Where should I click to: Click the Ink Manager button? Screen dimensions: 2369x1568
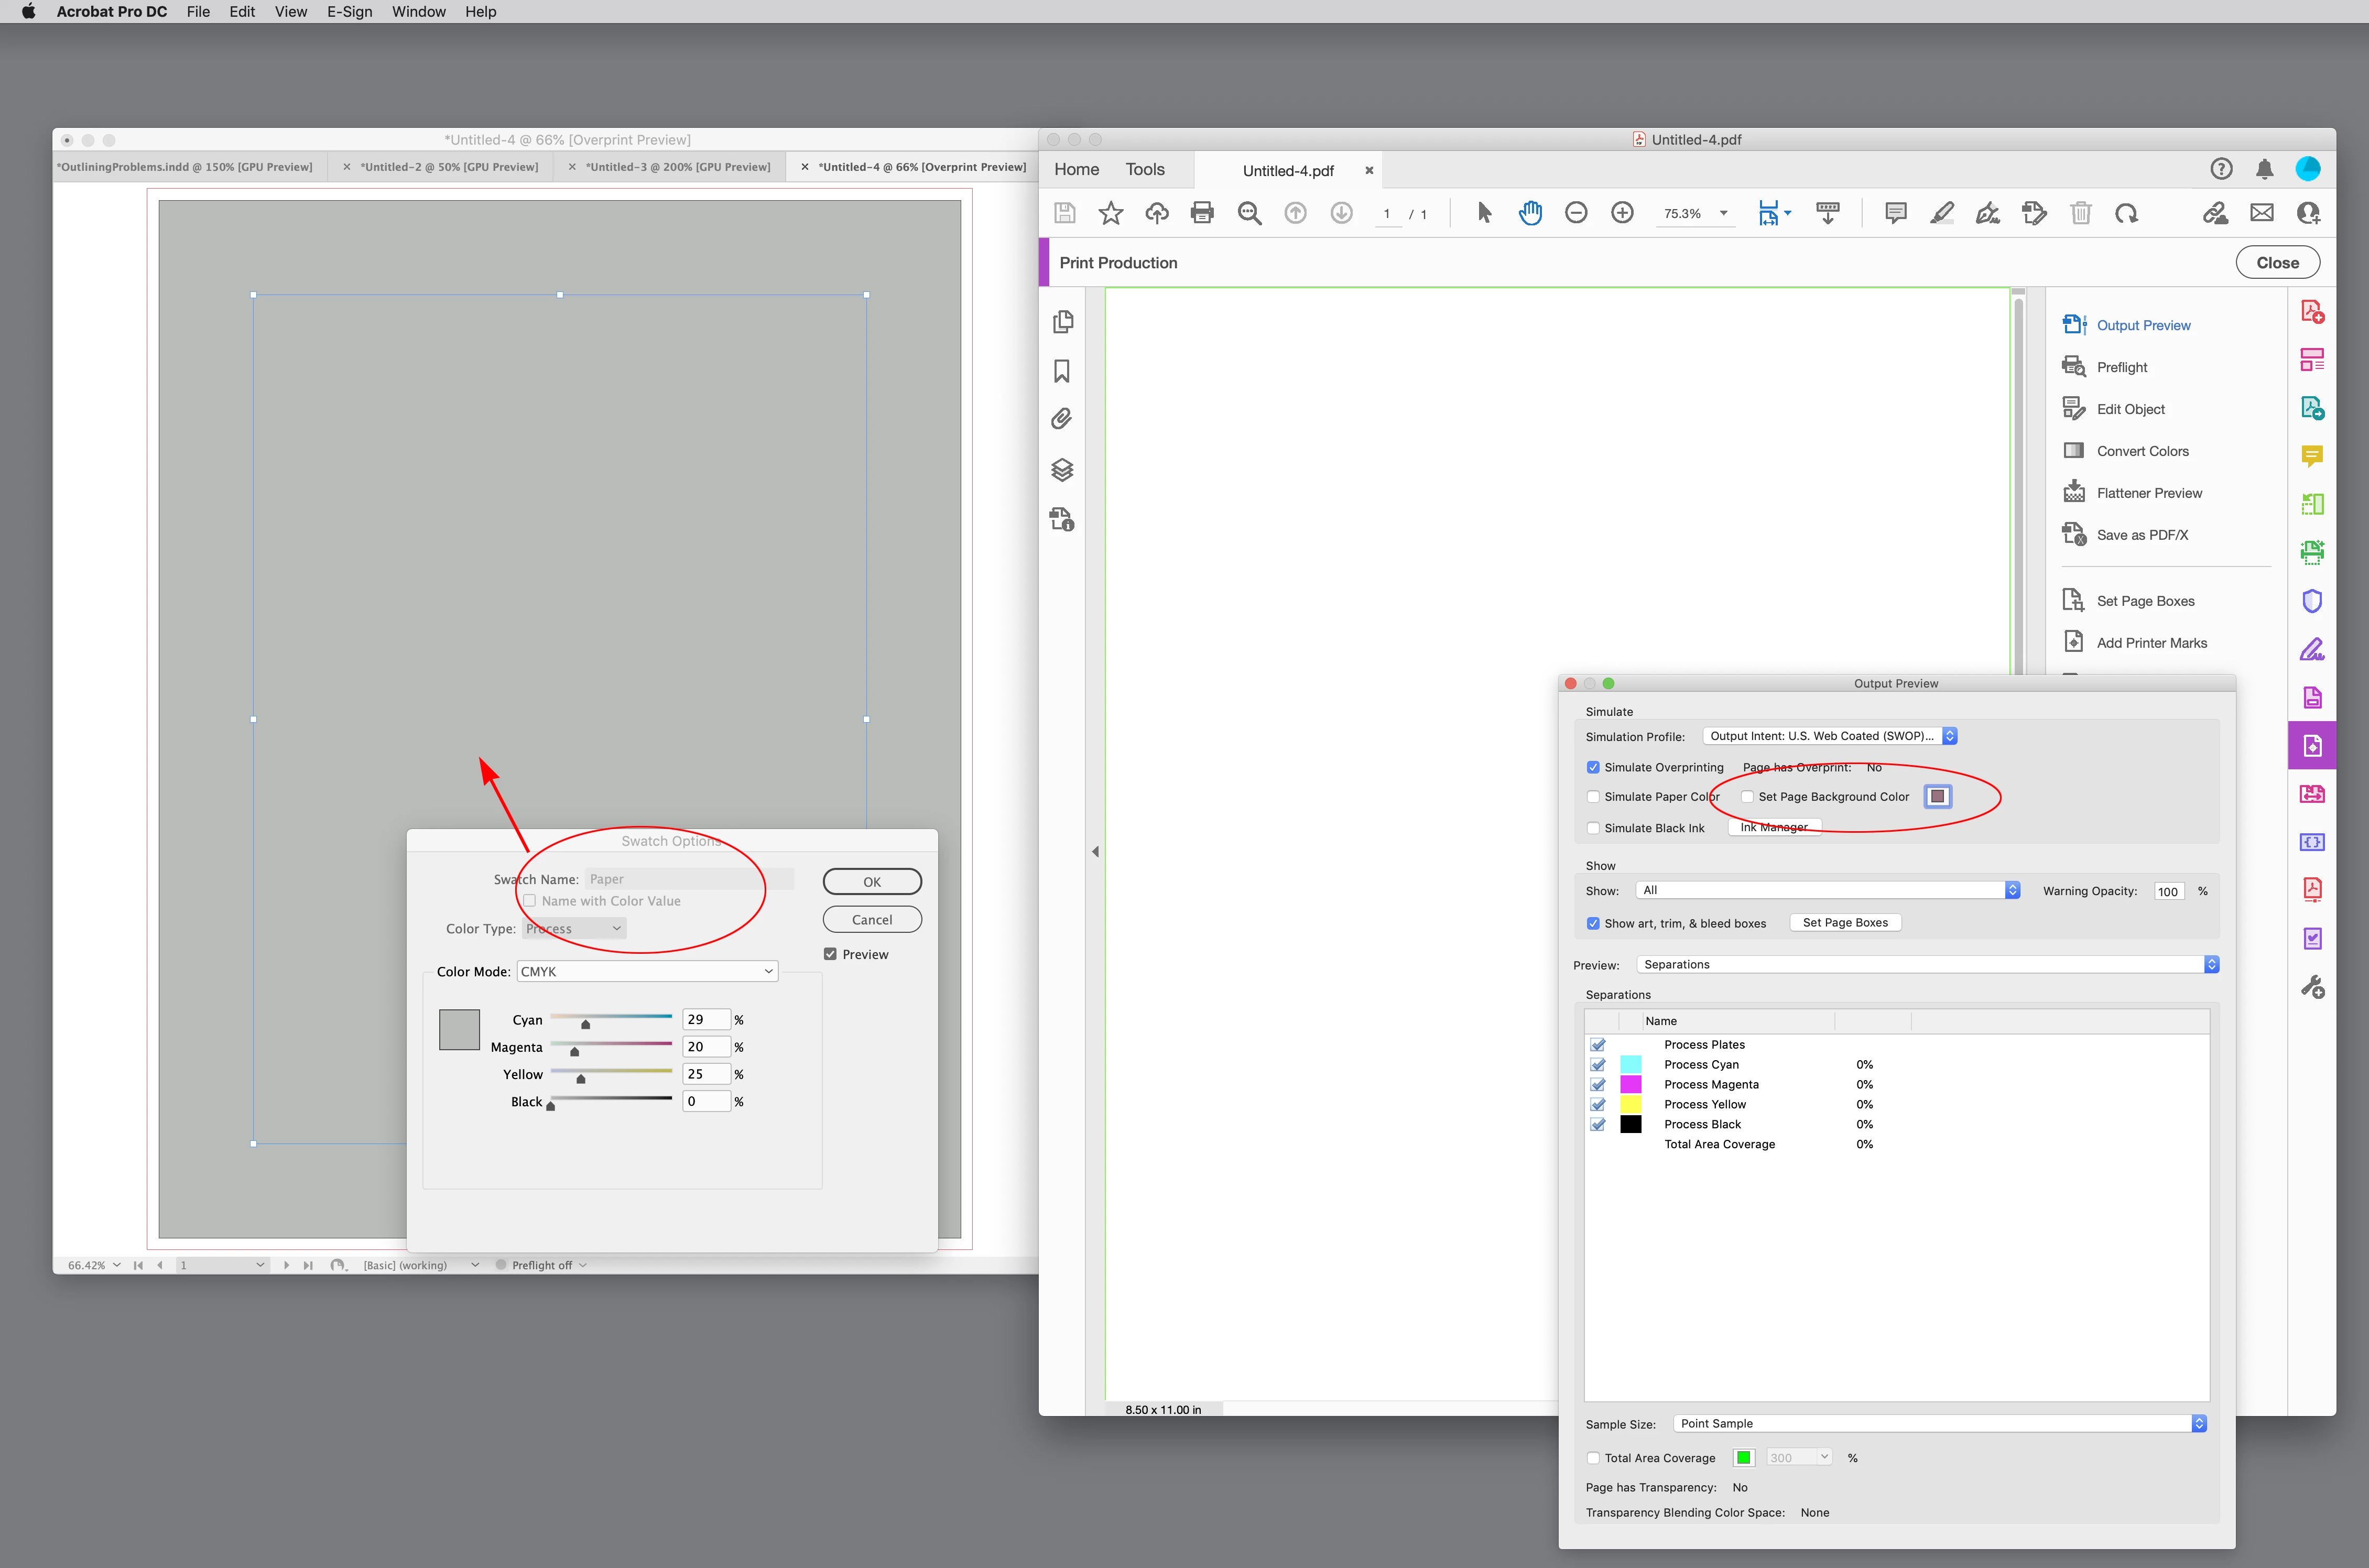1773,827
